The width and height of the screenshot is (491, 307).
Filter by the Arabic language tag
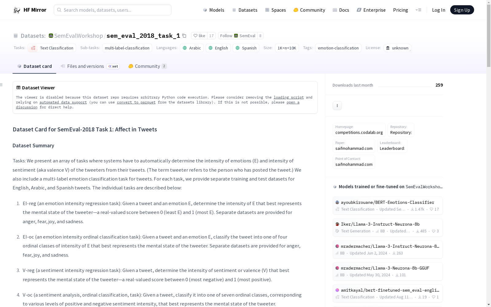192,48
